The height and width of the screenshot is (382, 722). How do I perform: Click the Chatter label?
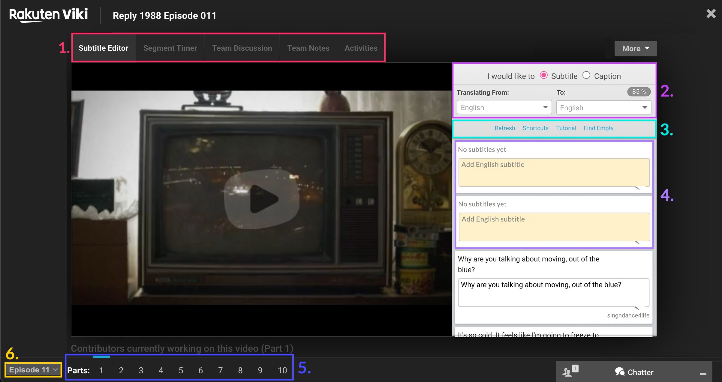point(640,372)
